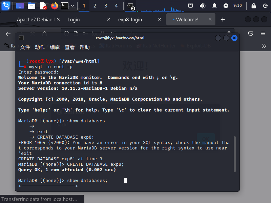Go back in Firefox

tap(8, 34)
